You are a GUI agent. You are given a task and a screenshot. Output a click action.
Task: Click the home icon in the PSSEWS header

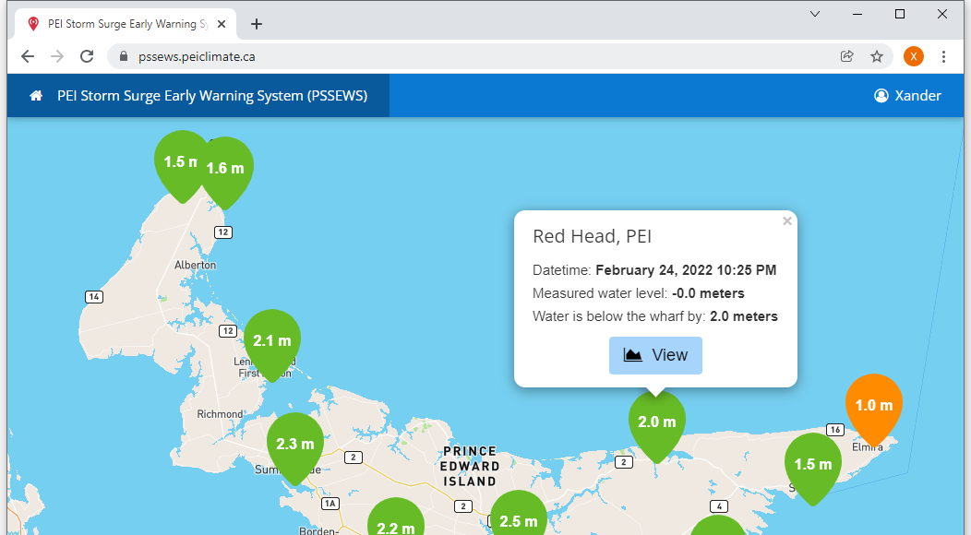coord(36,96)
